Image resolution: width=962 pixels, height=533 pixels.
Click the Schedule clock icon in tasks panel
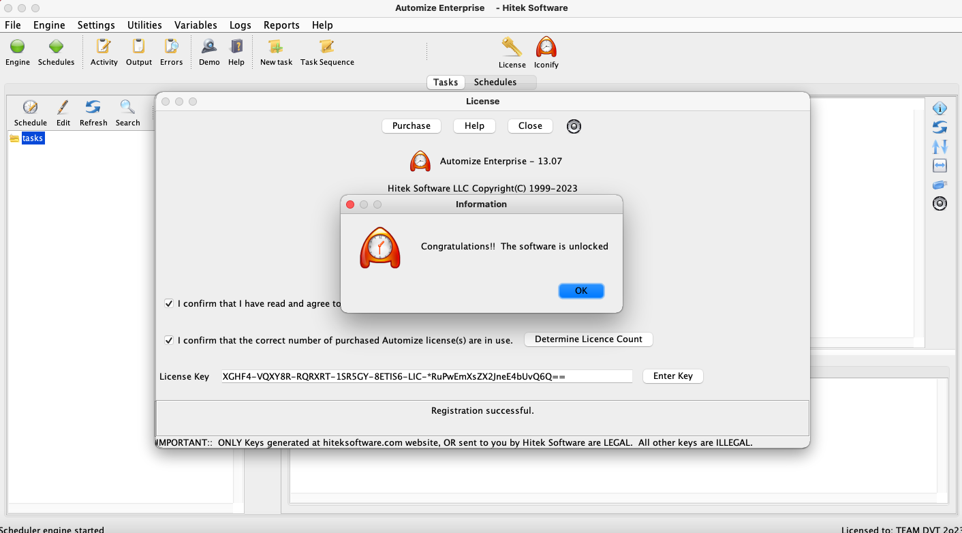pos(31,107)
